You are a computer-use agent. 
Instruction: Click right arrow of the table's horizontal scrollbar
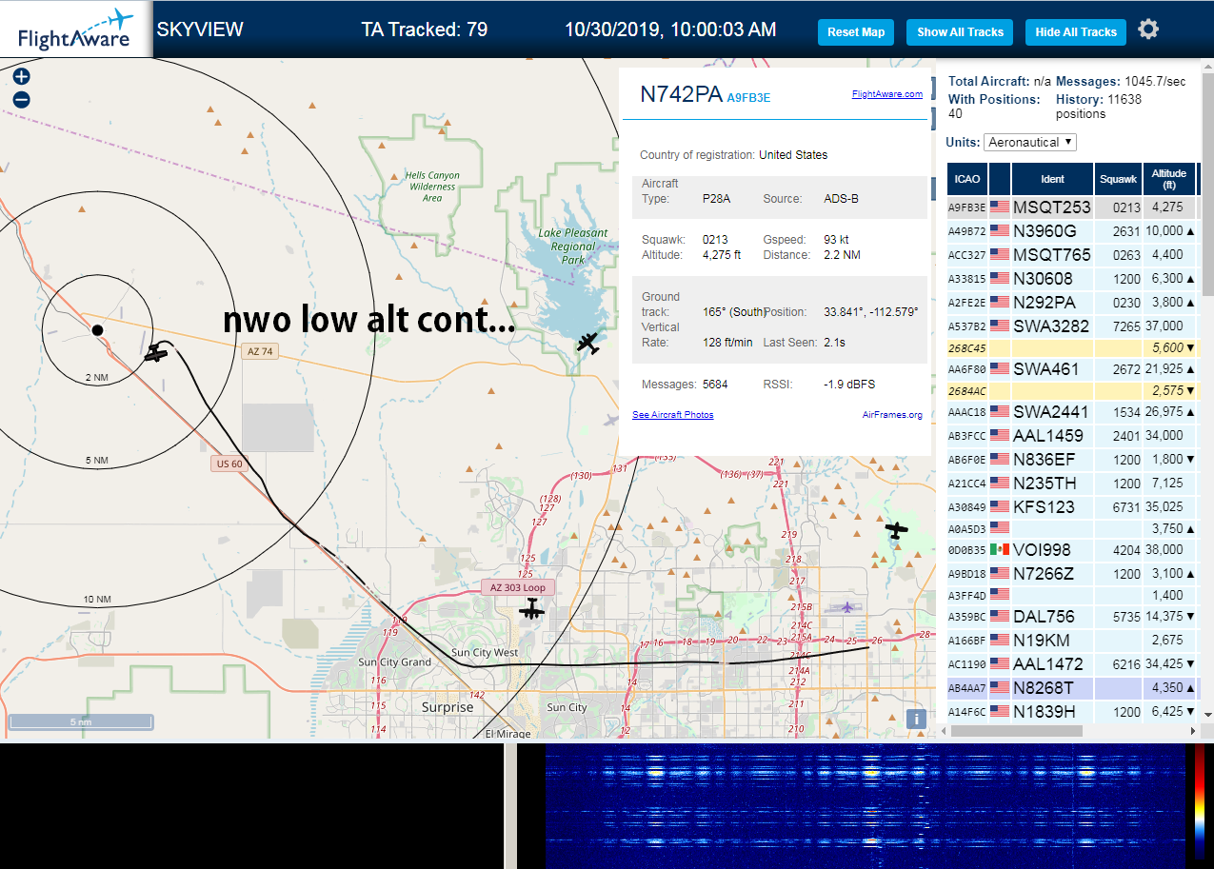click(x=1194, y=731)
